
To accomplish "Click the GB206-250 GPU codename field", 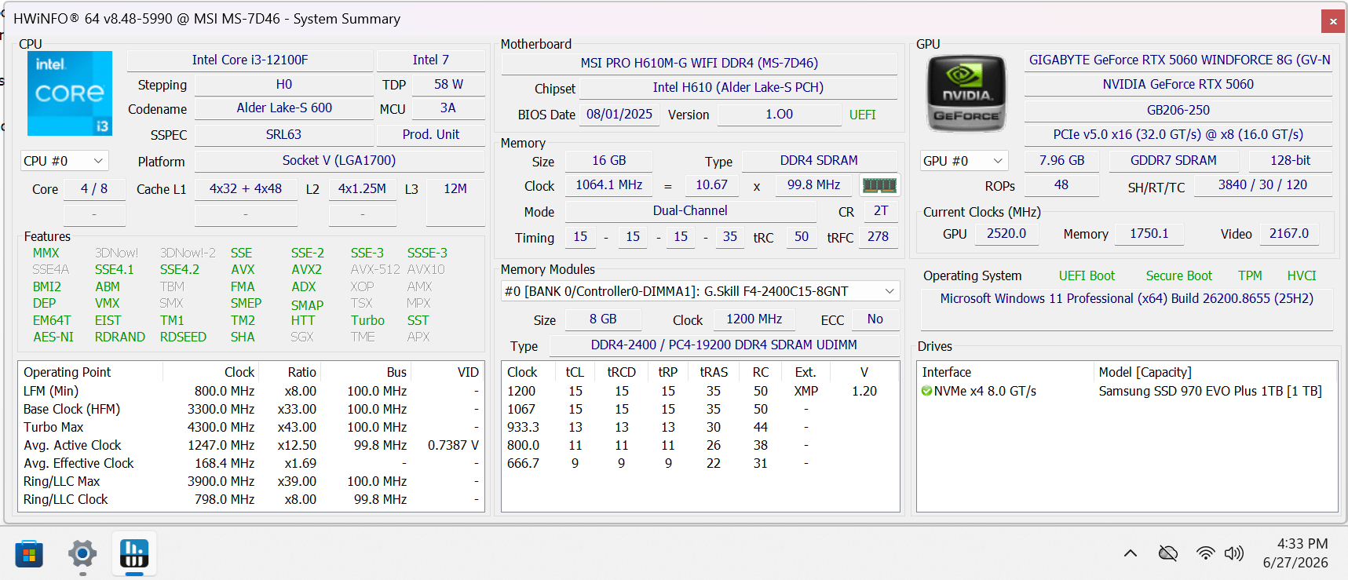I will tap(1178, 110).
